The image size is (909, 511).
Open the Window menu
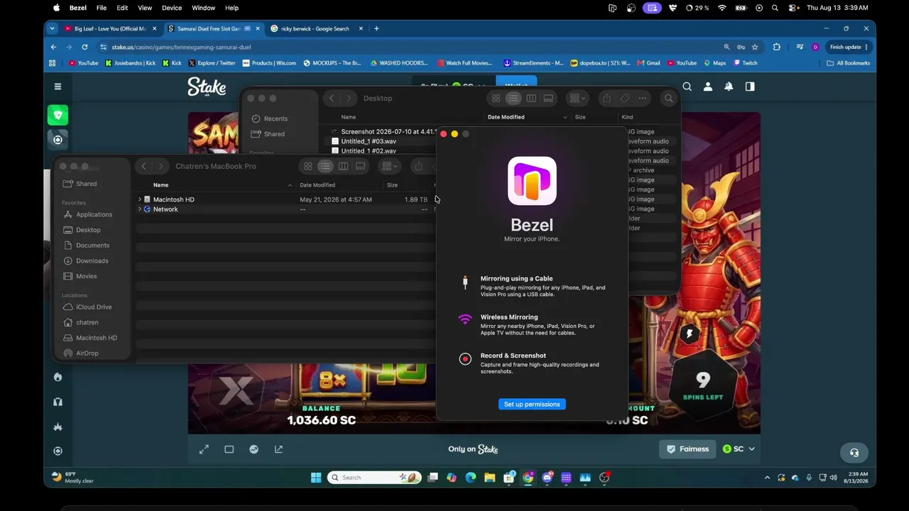point(204,8)
